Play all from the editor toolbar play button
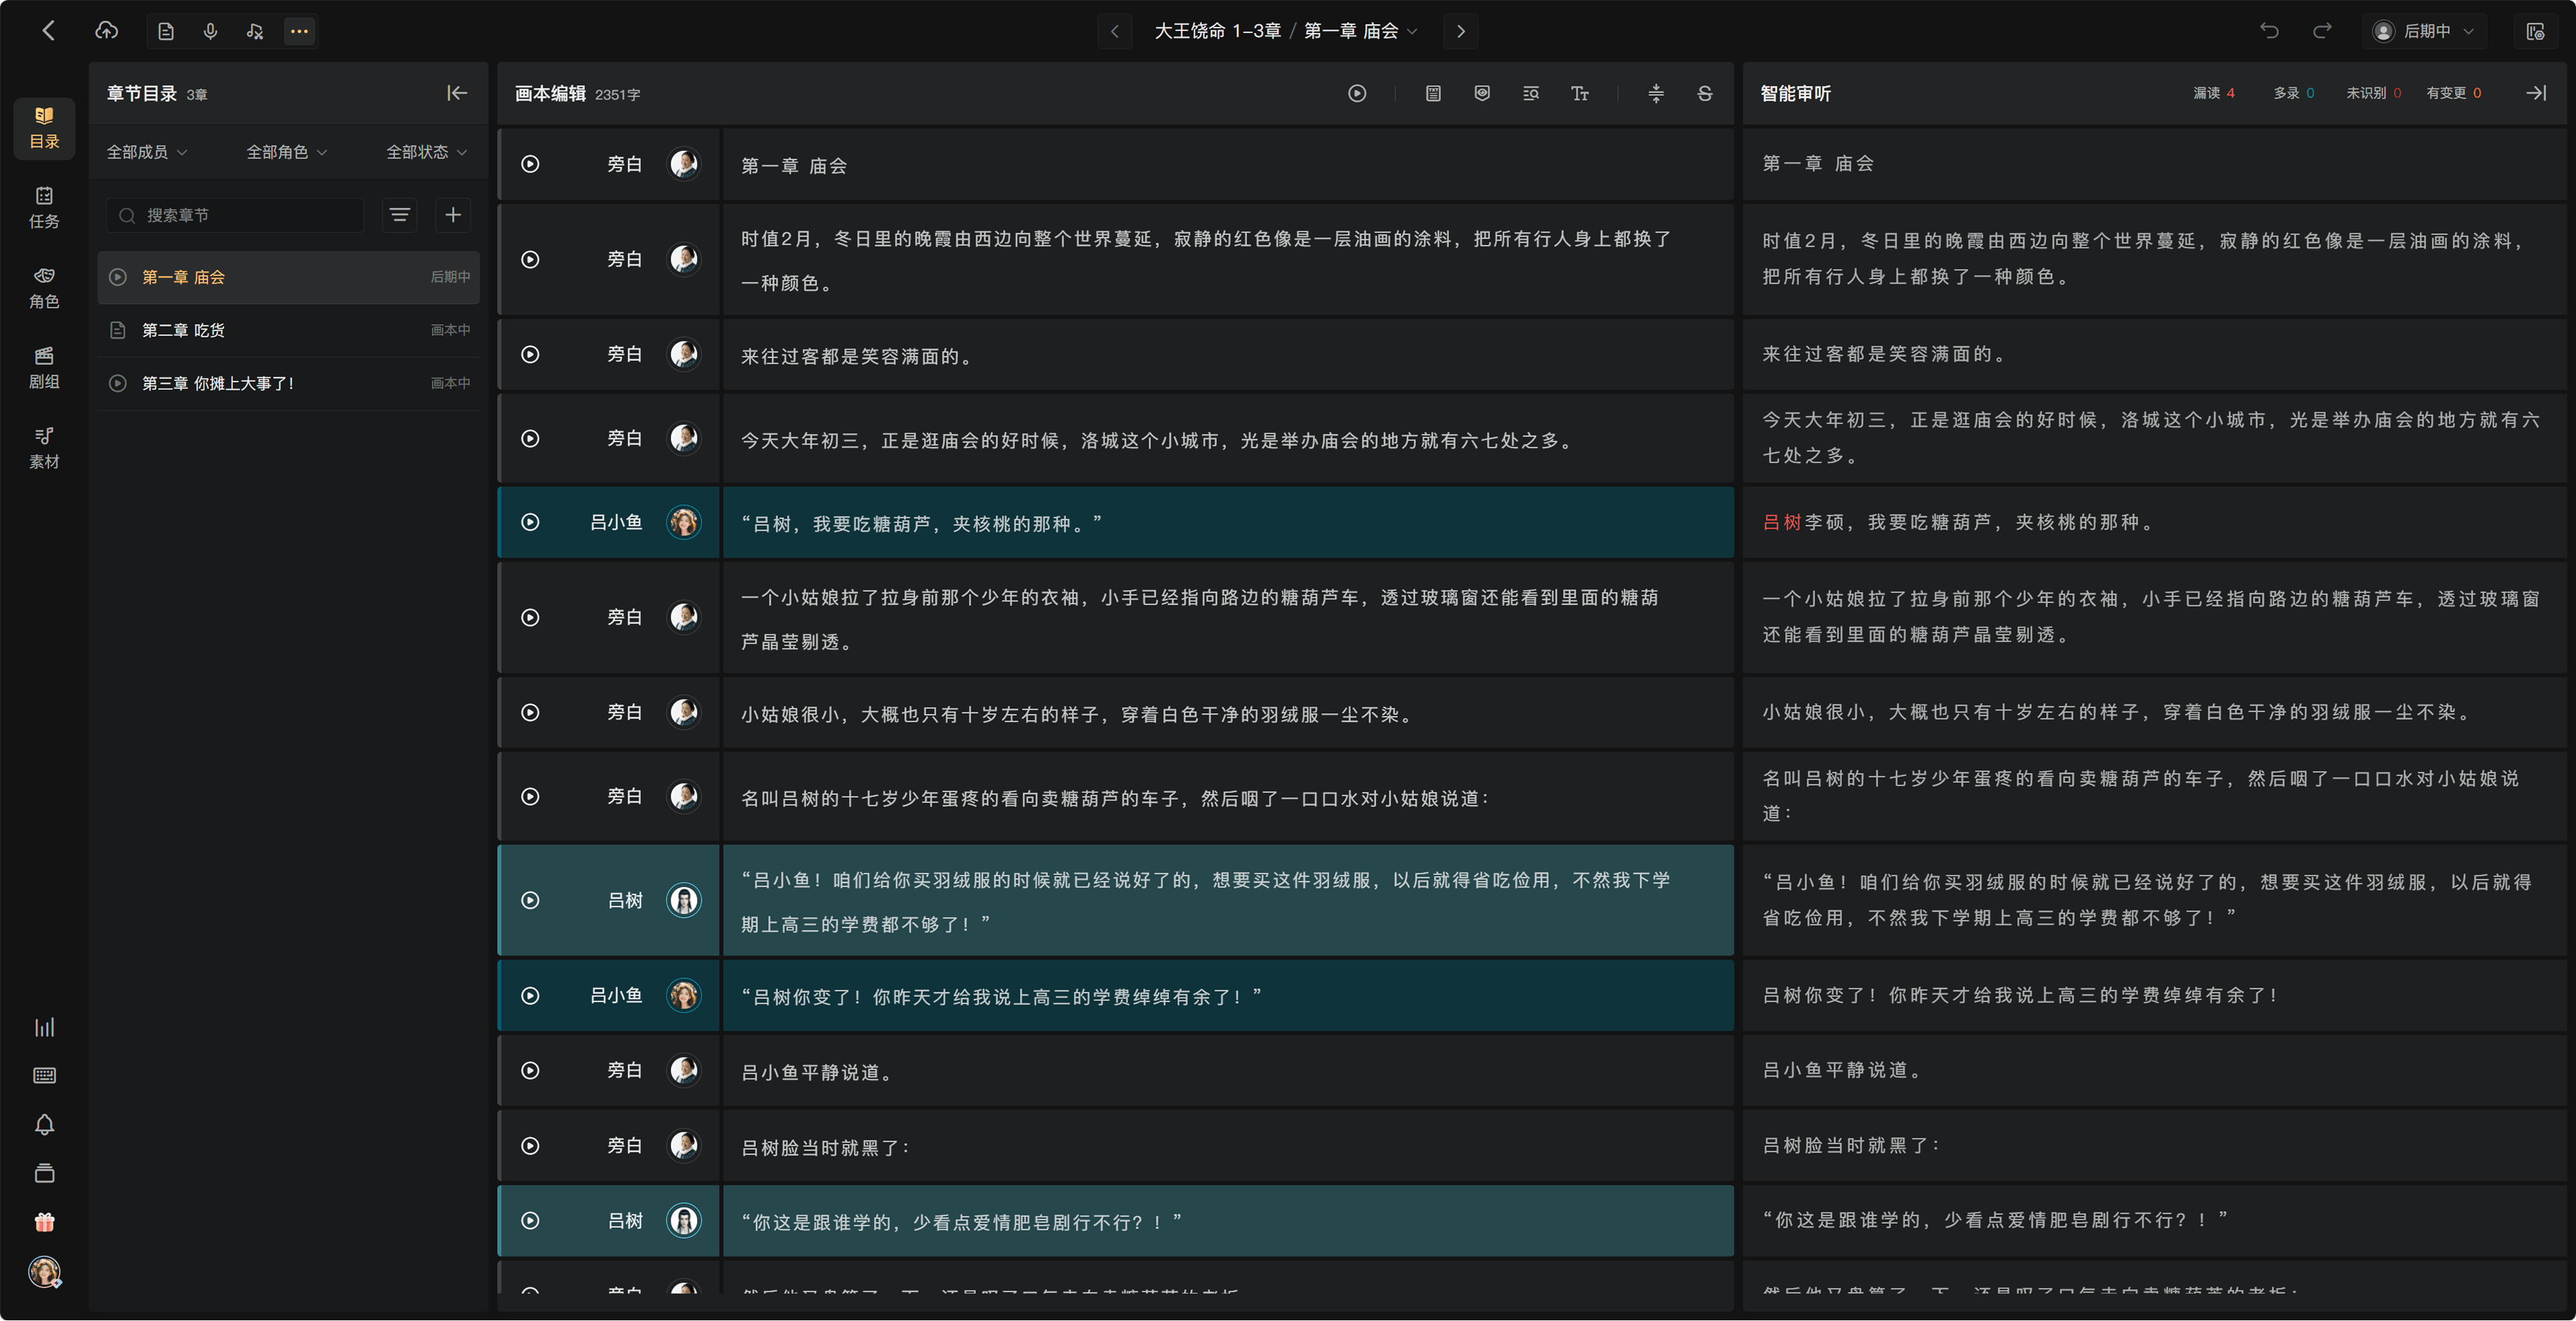This screenshot has height=1321, width=2576. click(x=1357, y=93)
